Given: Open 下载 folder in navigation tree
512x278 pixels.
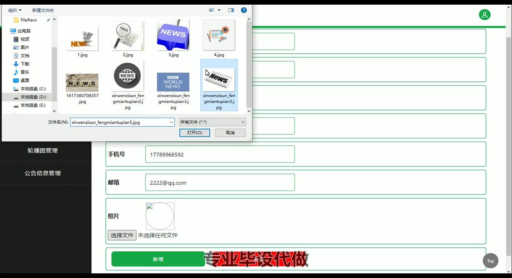Looking at the screenshot, I should coord(25,64).
